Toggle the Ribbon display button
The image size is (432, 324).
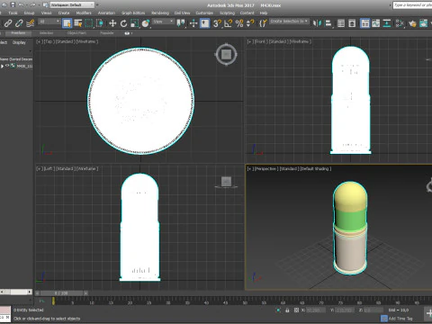(364, 23)
